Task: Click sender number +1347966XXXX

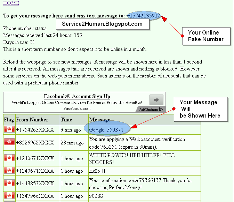Action: (35, 196)
